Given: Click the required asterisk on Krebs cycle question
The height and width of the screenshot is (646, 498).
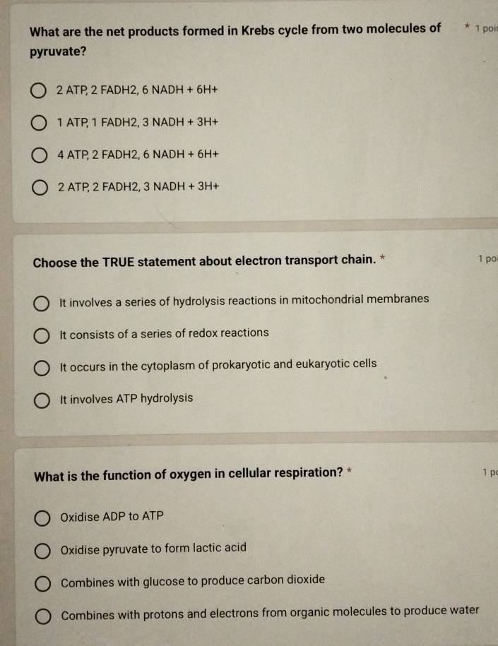Looking at the screenshot, I should pyautogui.click(x=467, y=28).
